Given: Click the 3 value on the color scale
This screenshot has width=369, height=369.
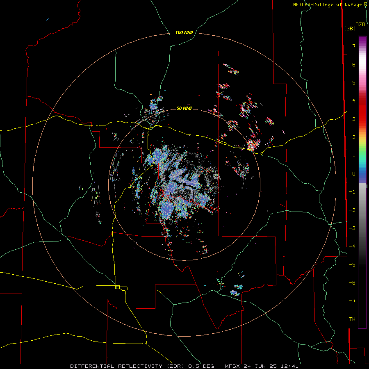Looking at the screenshot, I should click(354, 119).
